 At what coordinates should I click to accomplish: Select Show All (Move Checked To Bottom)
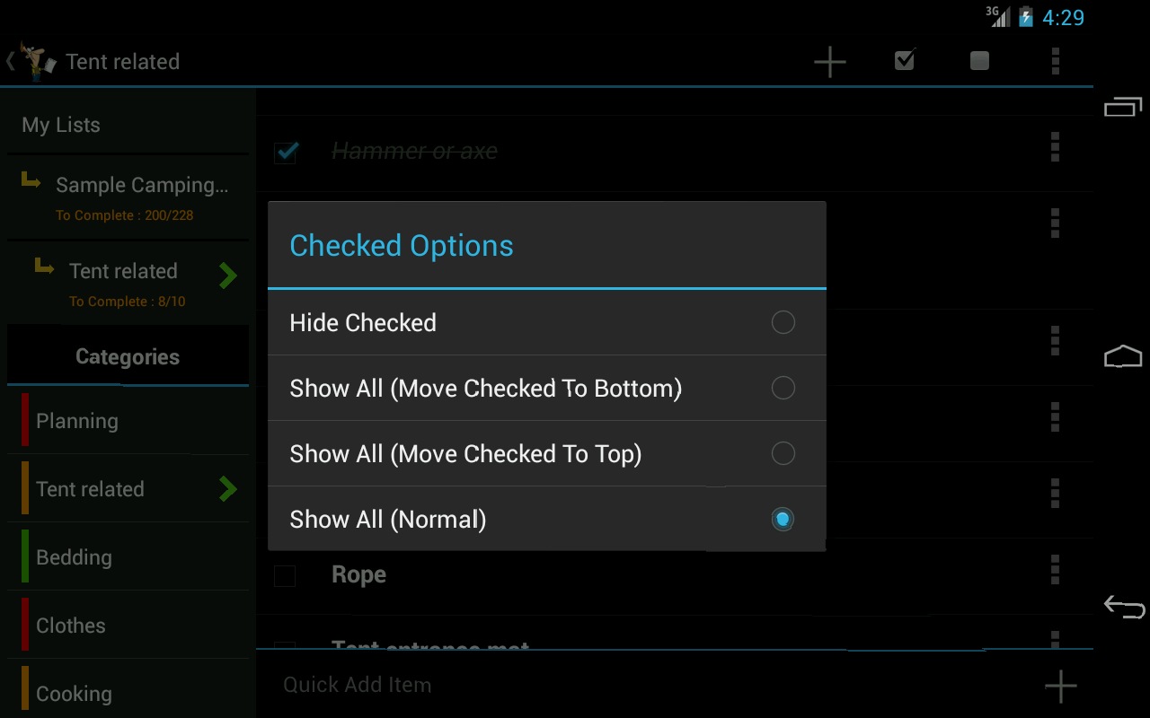[783, 388]
